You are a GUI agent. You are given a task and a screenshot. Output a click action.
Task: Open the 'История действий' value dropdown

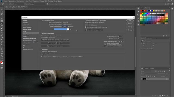(122, 36)
